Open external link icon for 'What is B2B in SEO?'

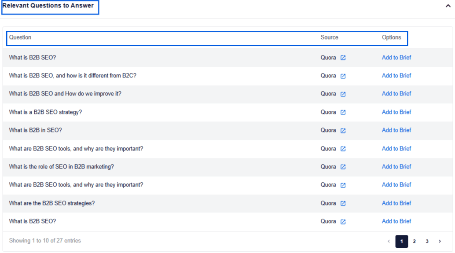coord(343,131)
